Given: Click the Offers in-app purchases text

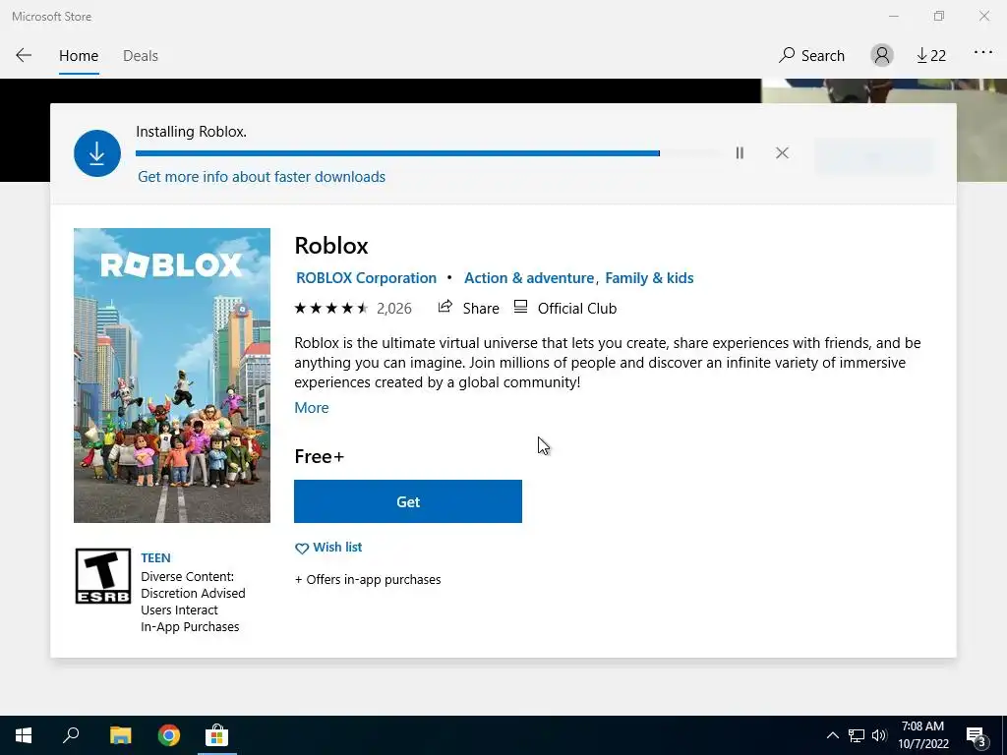Looking at the screenshot, I should 368,579.
